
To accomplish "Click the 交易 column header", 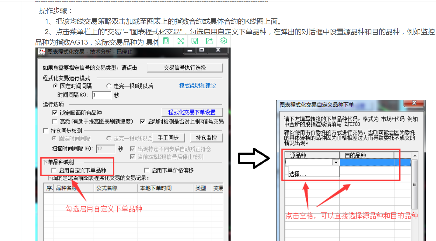I will point(217,188).
